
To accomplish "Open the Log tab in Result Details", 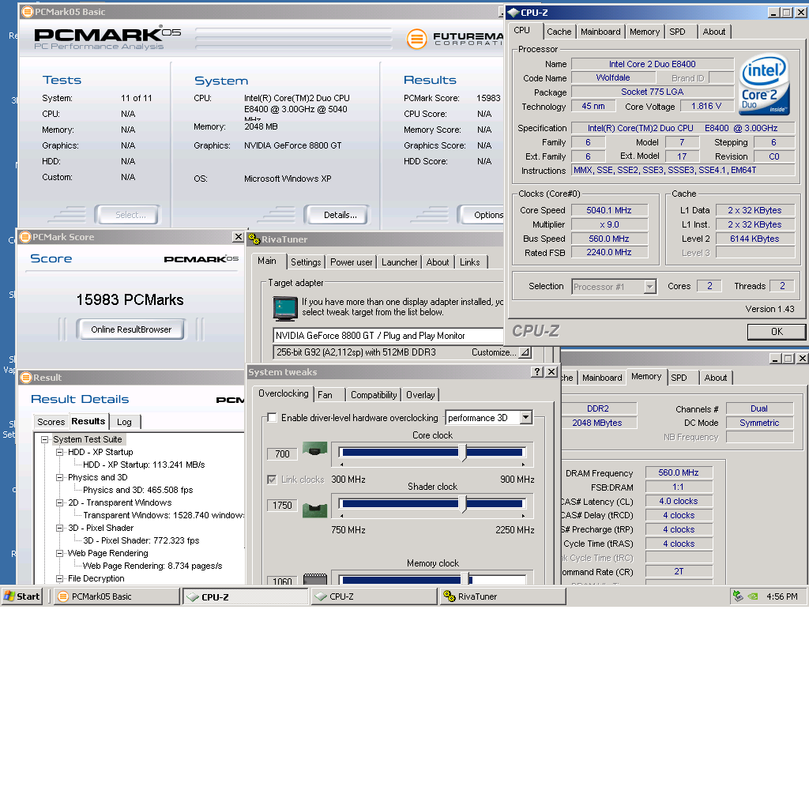I will 124,422.
